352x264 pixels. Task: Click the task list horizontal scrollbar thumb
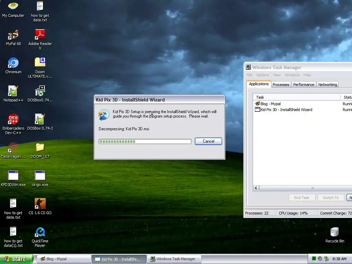pos(312,188)
